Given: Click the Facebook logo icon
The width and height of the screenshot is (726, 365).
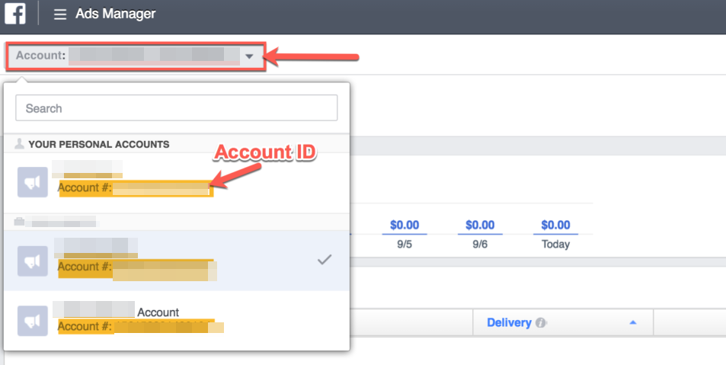Looking at the screenshot, I should click(14, 13).
